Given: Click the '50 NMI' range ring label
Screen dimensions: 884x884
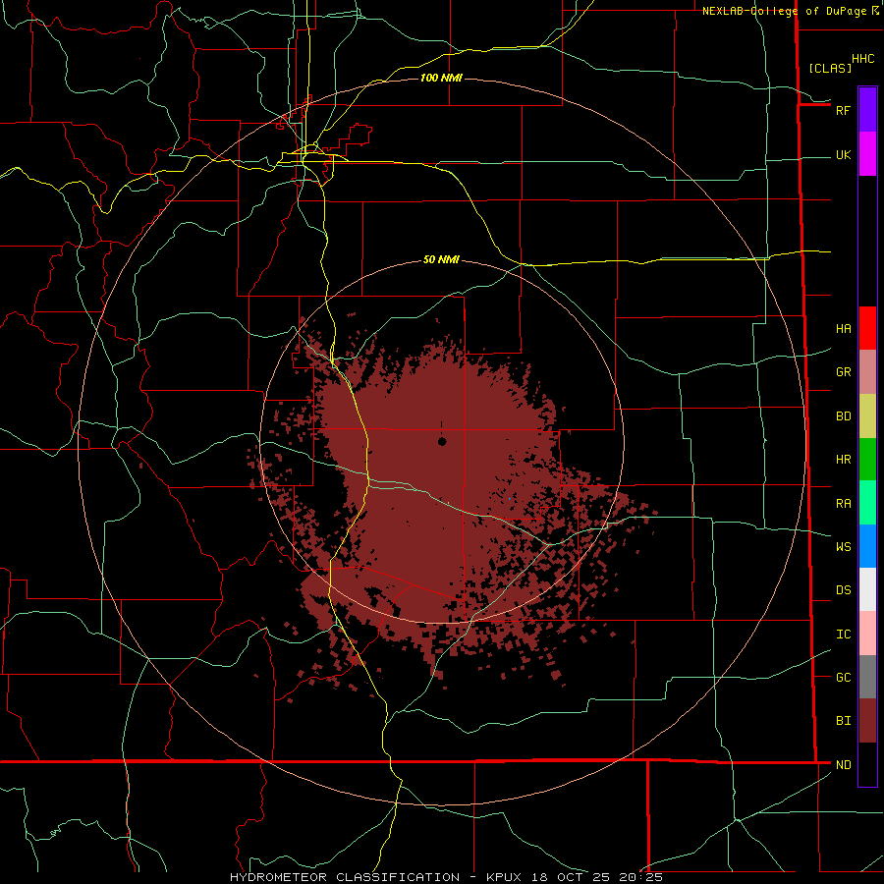Looking at the screenshot, I should tap(441, 260).
